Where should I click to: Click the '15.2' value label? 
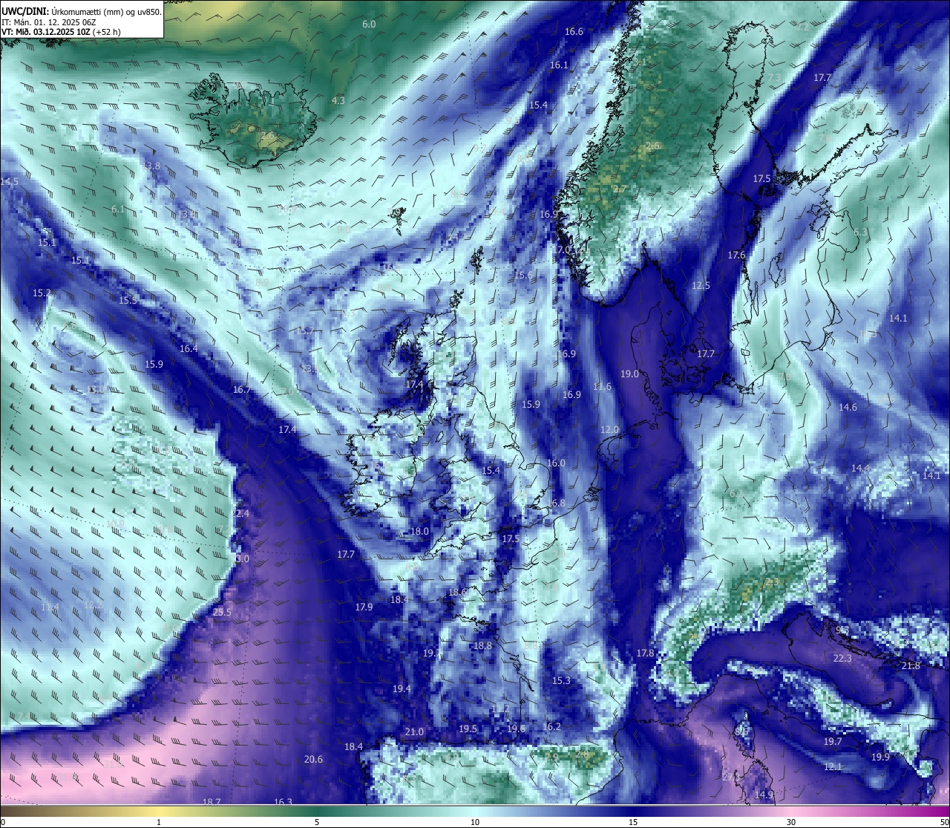(42, 293)
